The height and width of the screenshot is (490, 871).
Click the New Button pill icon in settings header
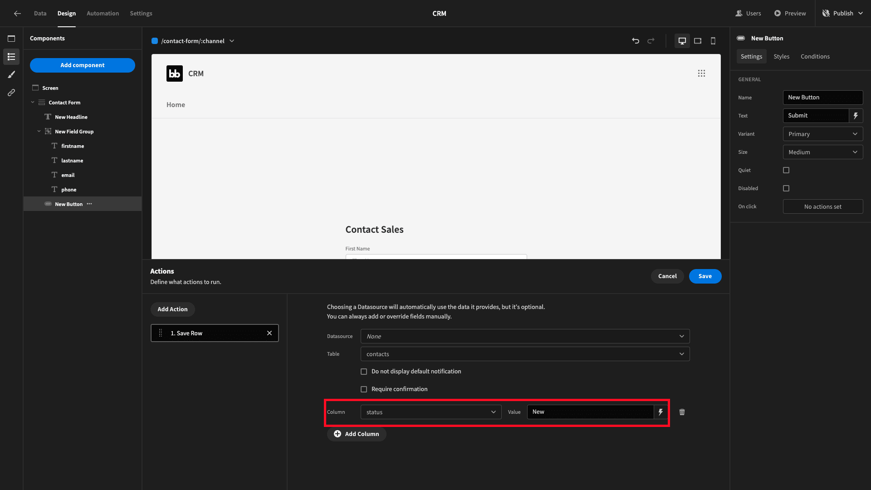(741, 39)
